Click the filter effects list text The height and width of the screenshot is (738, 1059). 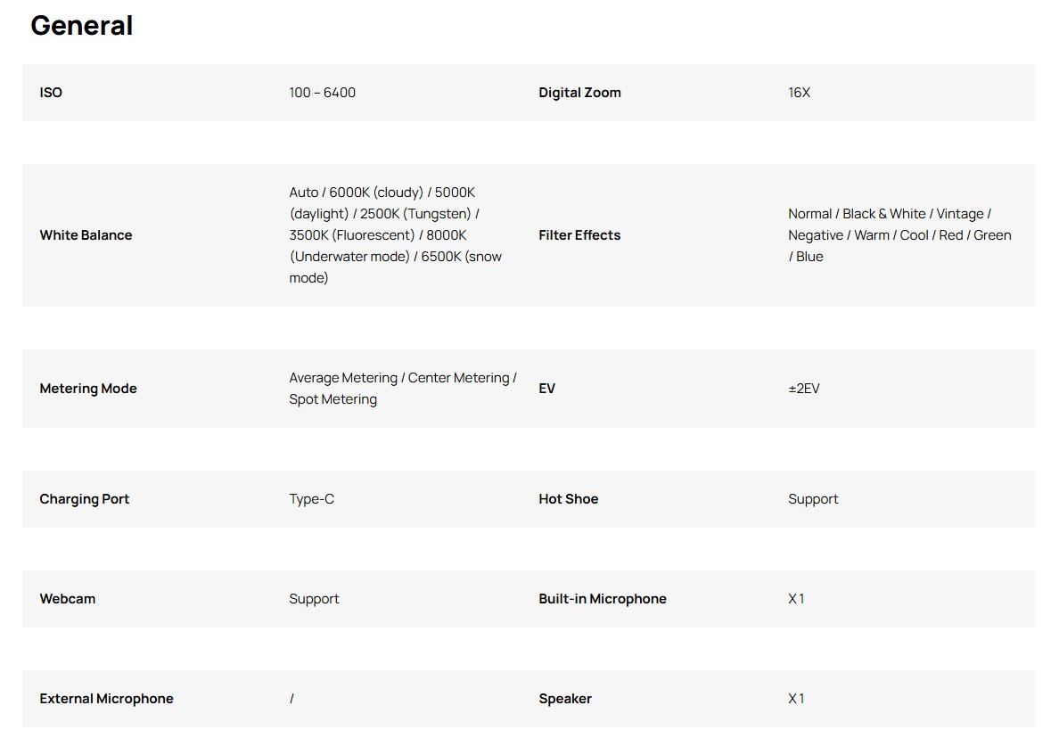coord(899,235)
